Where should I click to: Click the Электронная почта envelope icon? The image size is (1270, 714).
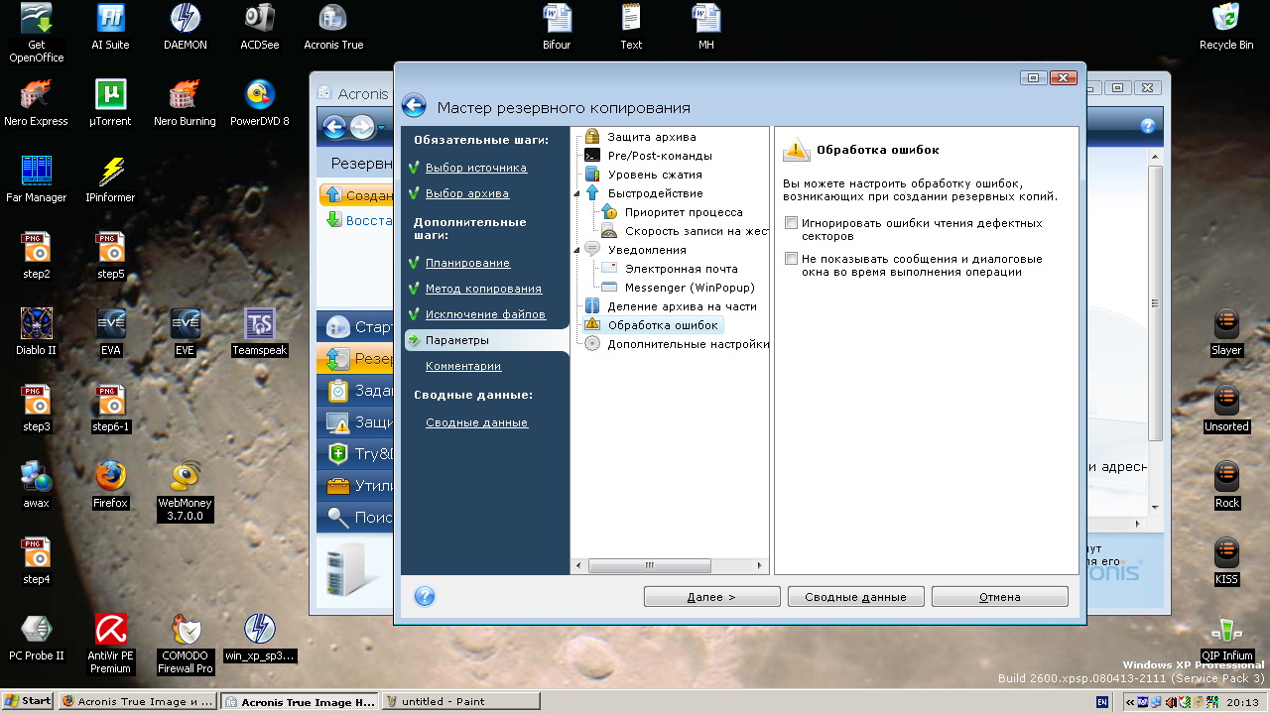pyautogui.click(x=609, y=269)
